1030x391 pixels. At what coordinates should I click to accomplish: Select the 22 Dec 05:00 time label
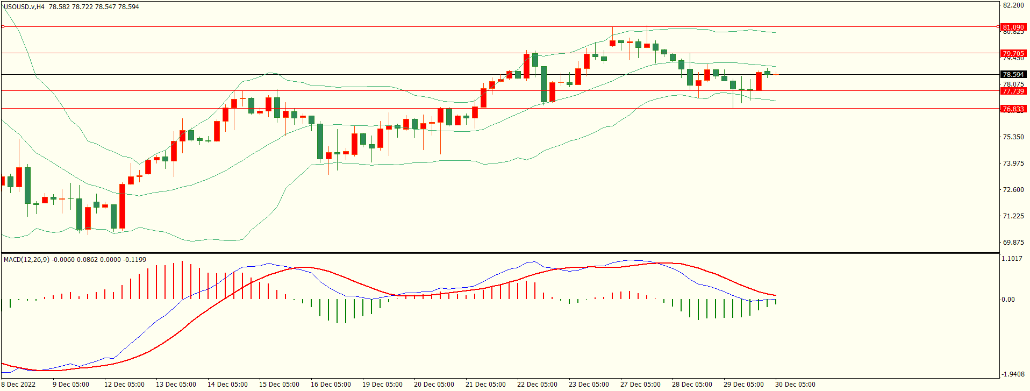click(x=537, y=385)
